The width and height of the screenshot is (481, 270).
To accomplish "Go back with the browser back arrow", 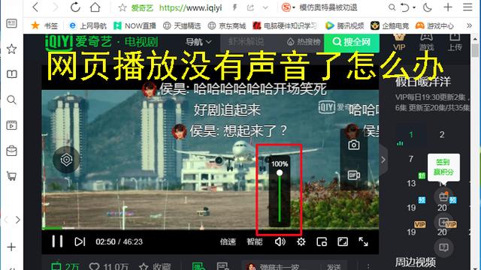I will click(35, 7).
